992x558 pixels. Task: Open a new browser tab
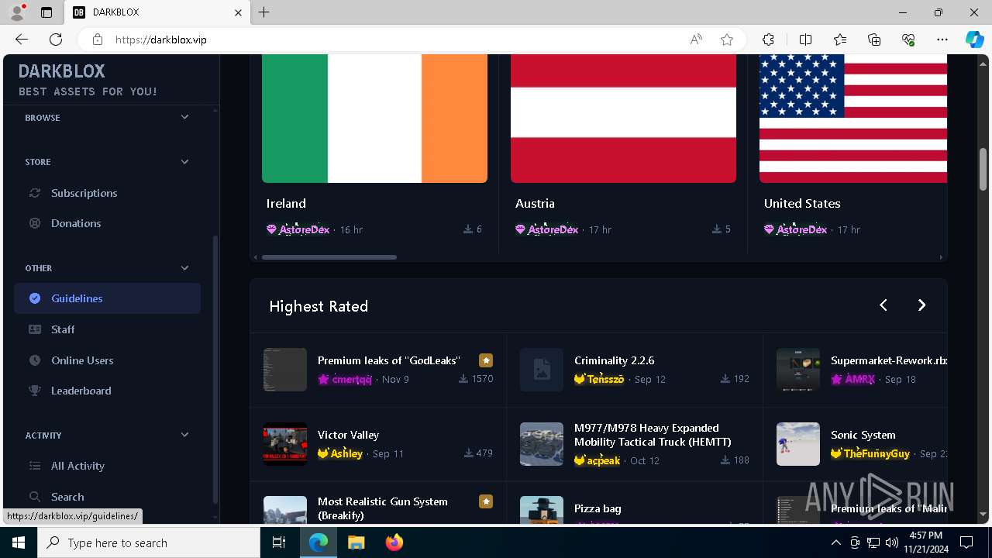tap(264, 12)
